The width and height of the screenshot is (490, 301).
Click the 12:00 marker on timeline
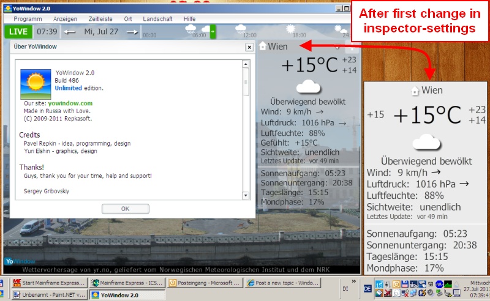click(x=250, y=35)
